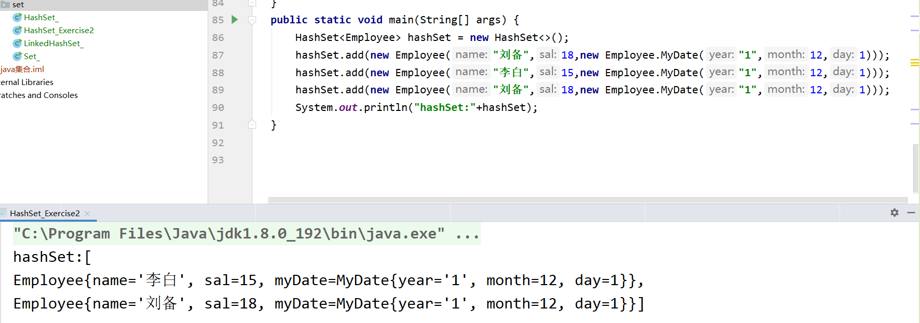Close the HashSet_Exercise2 run tab
This screenshot has width=920, height=323.
(87, 214)
